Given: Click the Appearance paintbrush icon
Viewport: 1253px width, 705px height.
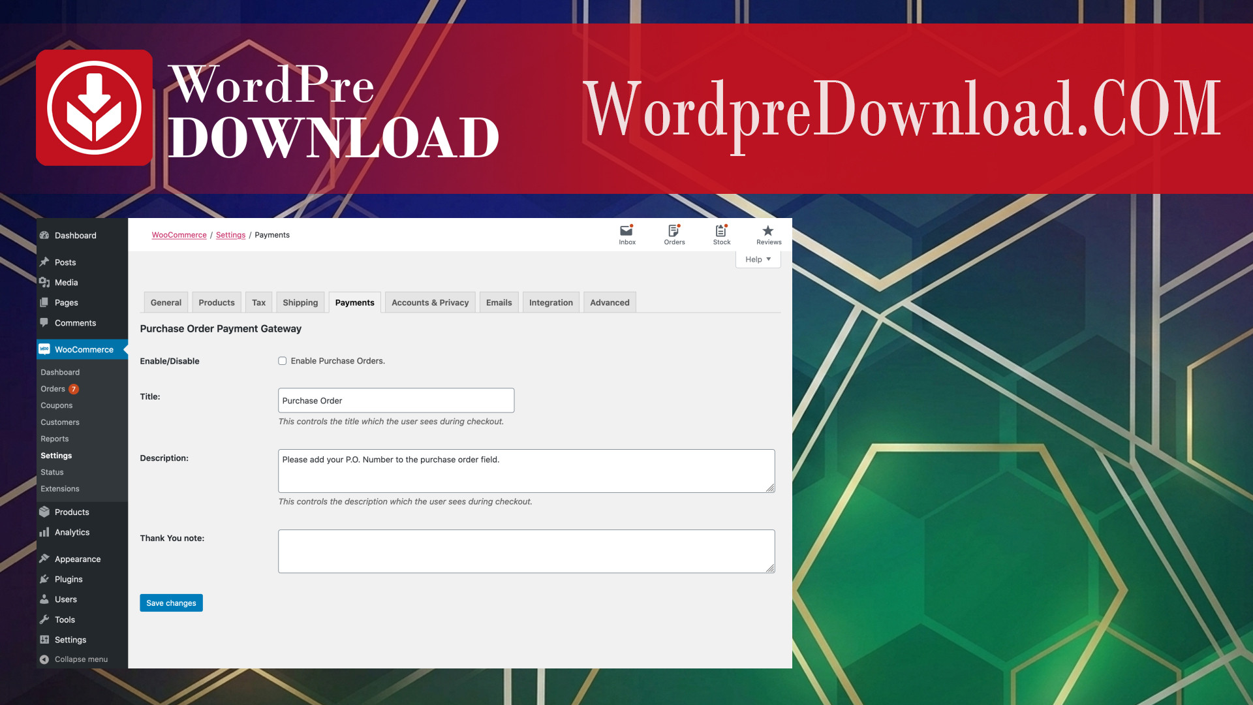Looking at the screenshot, I should (x=44, y=559).
